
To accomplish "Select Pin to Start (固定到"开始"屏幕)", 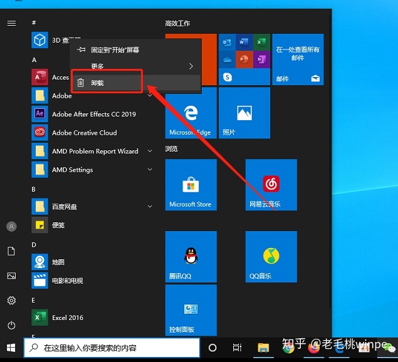I will [x=136, y=49].
